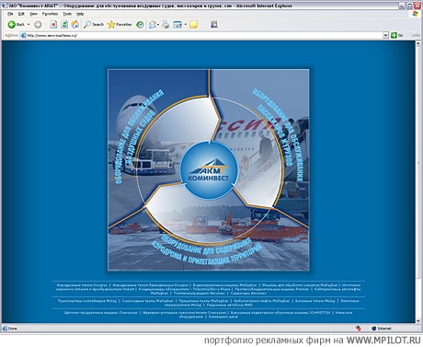423x347 pixels.
Task: Open link 'Машины для обработки санузлов Mallaghan'
Action: pyautogui.click(x=300, y=285)
